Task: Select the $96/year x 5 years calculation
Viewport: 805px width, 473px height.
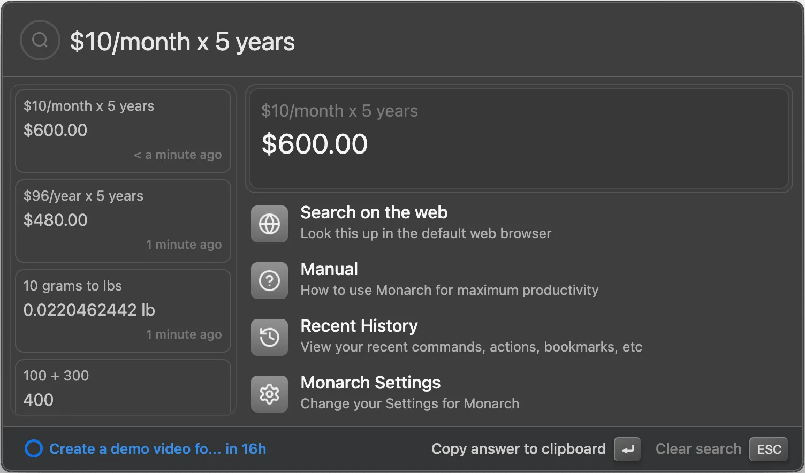Action: tap(123, 220)
